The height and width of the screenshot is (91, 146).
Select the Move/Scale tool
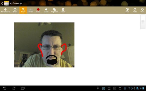5,10
